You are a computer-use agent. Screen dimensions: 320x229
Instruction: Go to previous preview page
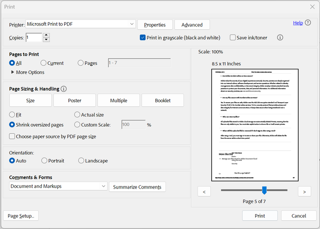[204, 192]
